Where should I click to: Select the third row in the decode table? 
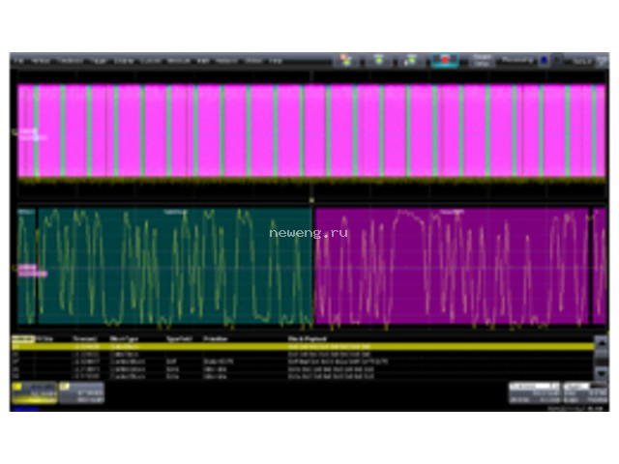point(303,362)
